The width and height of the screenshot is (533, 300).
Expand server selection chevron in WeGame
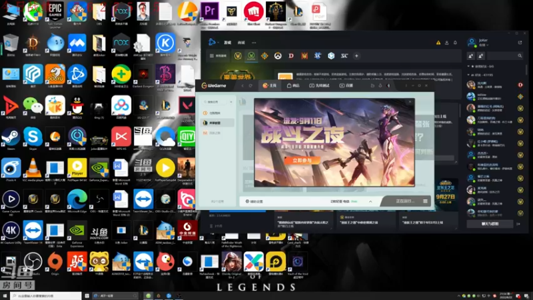[x=370, y=201]
